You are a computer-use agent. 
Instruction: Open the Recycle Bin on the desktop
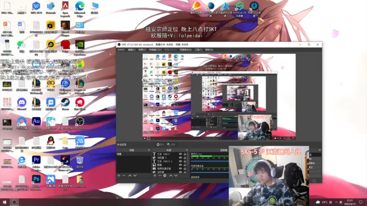pyautogui.click(x=80, y=162)
